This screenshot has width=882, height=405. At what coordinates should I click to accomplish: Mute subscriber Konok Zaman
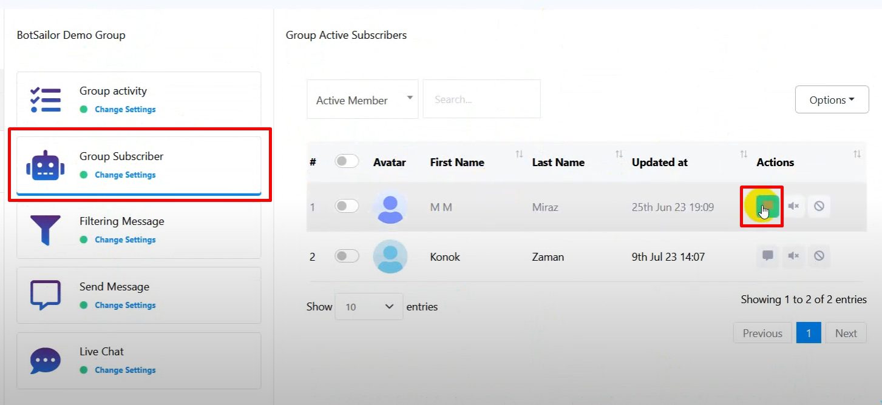793,256
